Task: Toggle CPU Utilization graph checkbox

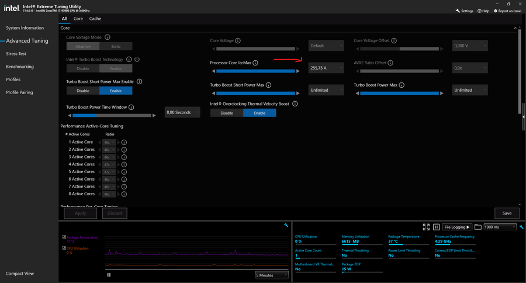Action: pyautogui.click(x=64, y=248)
